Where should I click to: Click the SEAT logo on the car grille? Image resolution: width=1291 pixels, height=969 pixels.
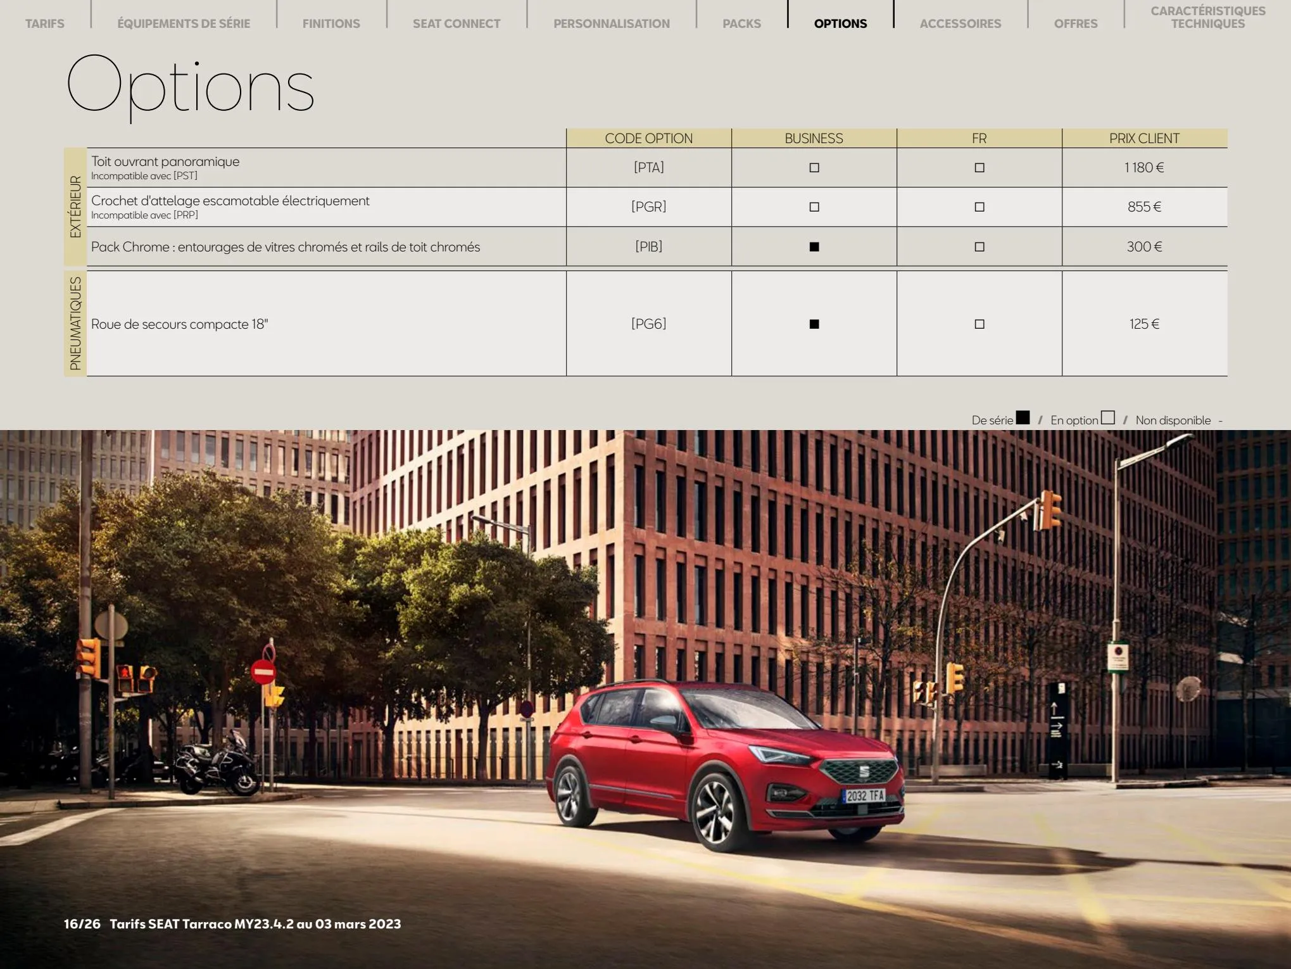(864, 772)
